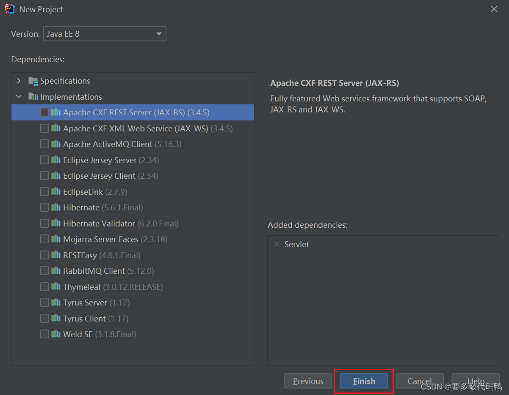This screenshot has width=509, height=395.
Task: Click the RabbitMQ Client (5.12.0) row text
Action: click(x=109, y=271)
